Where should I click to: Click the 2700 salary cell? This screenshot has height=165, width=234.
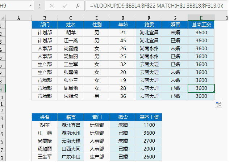pyautogui.click(x=149, y=141)
